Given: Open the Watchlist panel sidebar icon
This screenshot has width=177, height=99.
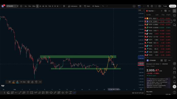Looking at the screenshot, I should [174, 11].
